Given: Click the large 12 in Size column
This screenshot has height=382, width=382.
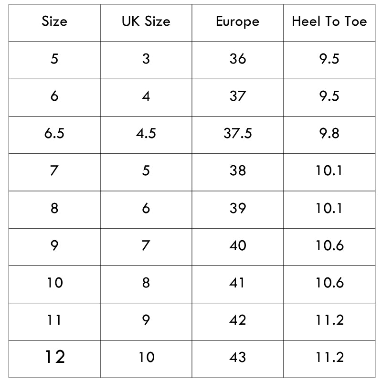Looking at the screenshot, I should (54, 357).
